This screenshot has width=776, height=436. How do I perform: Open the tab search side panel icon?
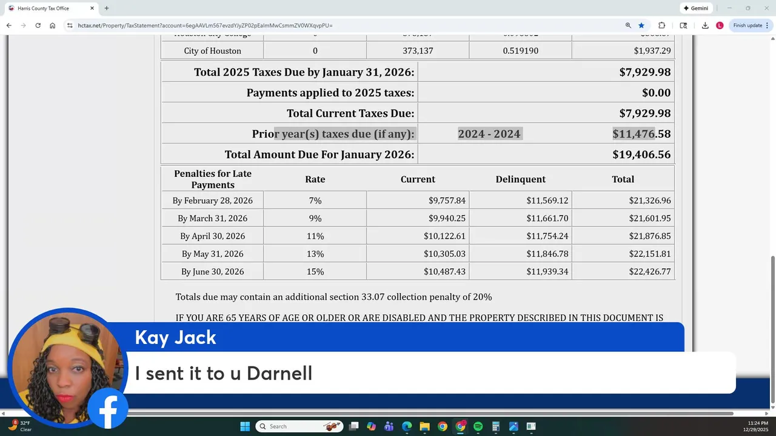683,25
